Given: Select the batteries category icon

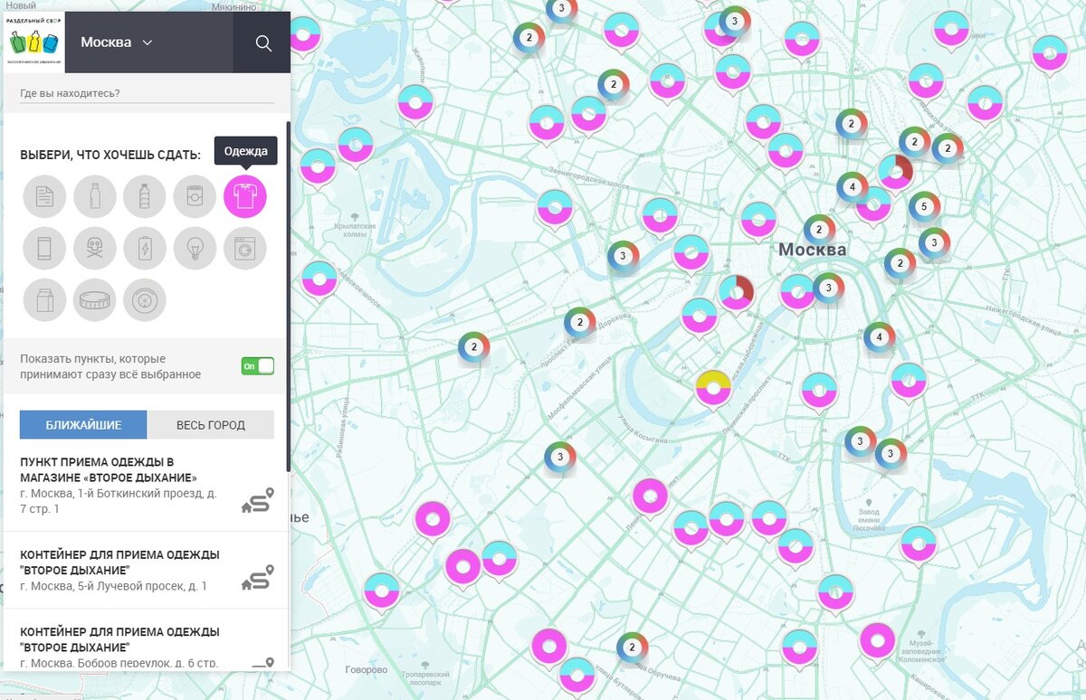Looking at the screenshot, I should pyautogui.click(x=145, y=248).
